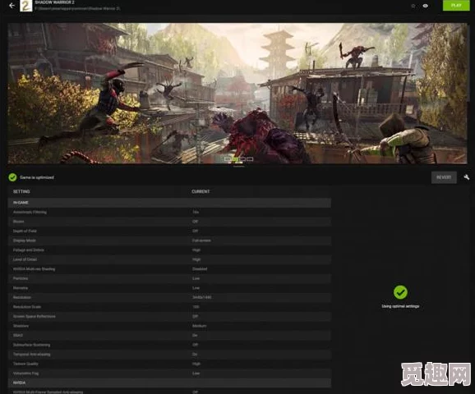This screenshot has width=475, height=394.
Task: Select NVIDIA Multi-Frame Sampled Anti-aliasing row
Action: pyautogui.click(x=169, y=392)
